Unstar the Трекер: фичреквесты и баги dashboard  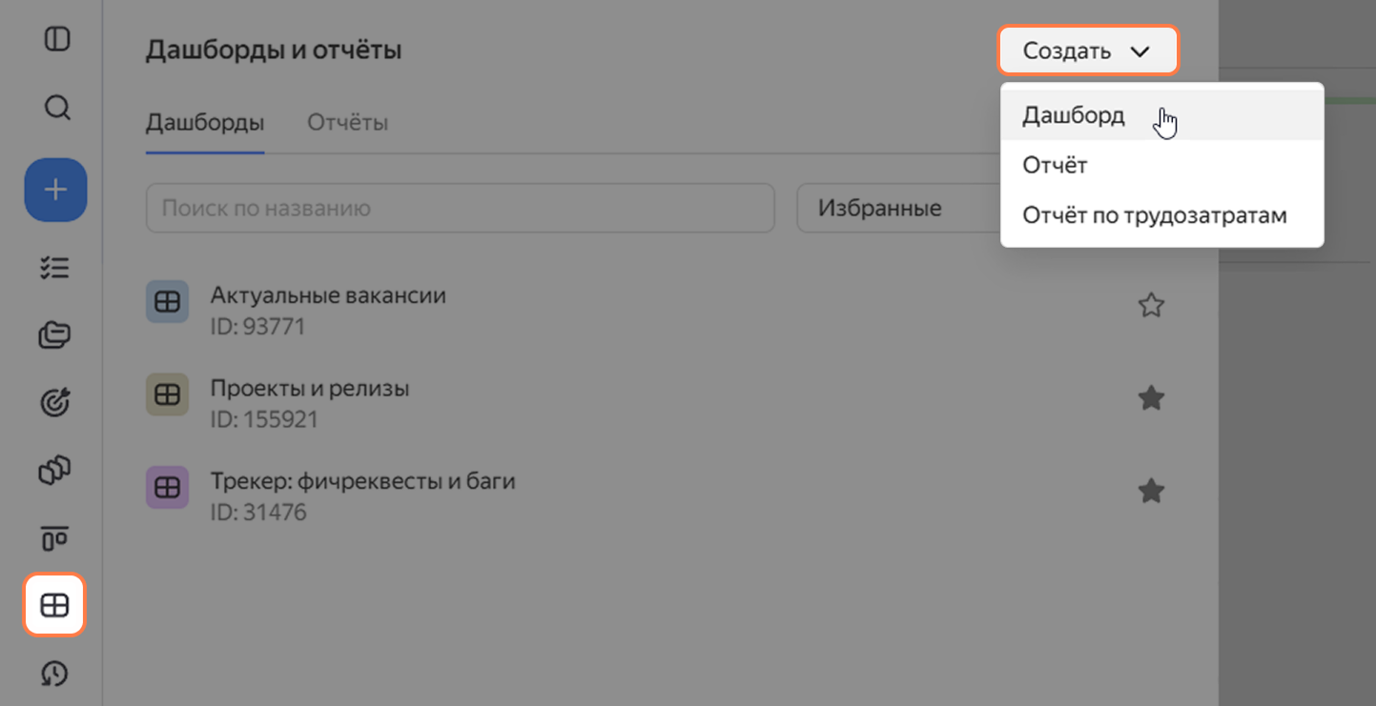(1151, 492)
